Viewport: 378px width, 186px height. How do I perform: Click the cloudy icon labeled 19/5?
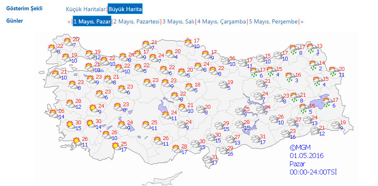point(224,84)
